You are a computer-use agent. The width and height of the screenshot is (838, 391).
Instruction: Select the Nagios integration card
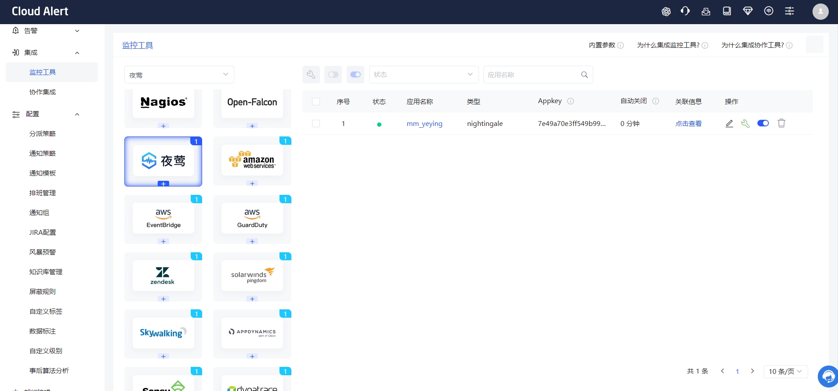tap(163, 103)
